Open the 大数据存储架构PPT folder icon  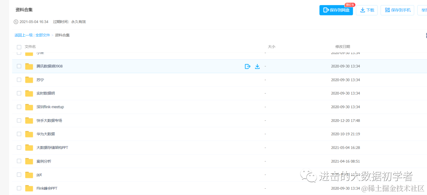(x=29, y=147)
